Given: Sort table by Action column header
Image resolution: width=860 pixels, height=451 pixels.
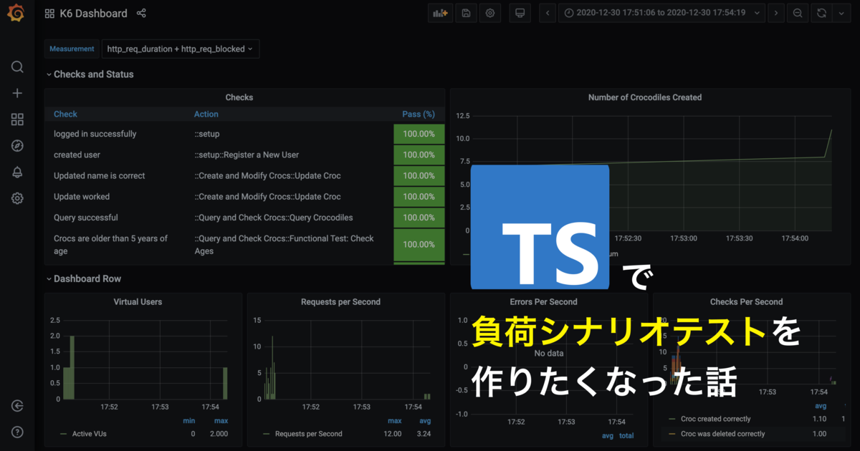Looking at the screenshot, I should pyautogui.click(x=206, y=114).
